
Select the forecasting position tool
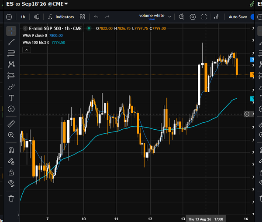click(x=11, y=76)
